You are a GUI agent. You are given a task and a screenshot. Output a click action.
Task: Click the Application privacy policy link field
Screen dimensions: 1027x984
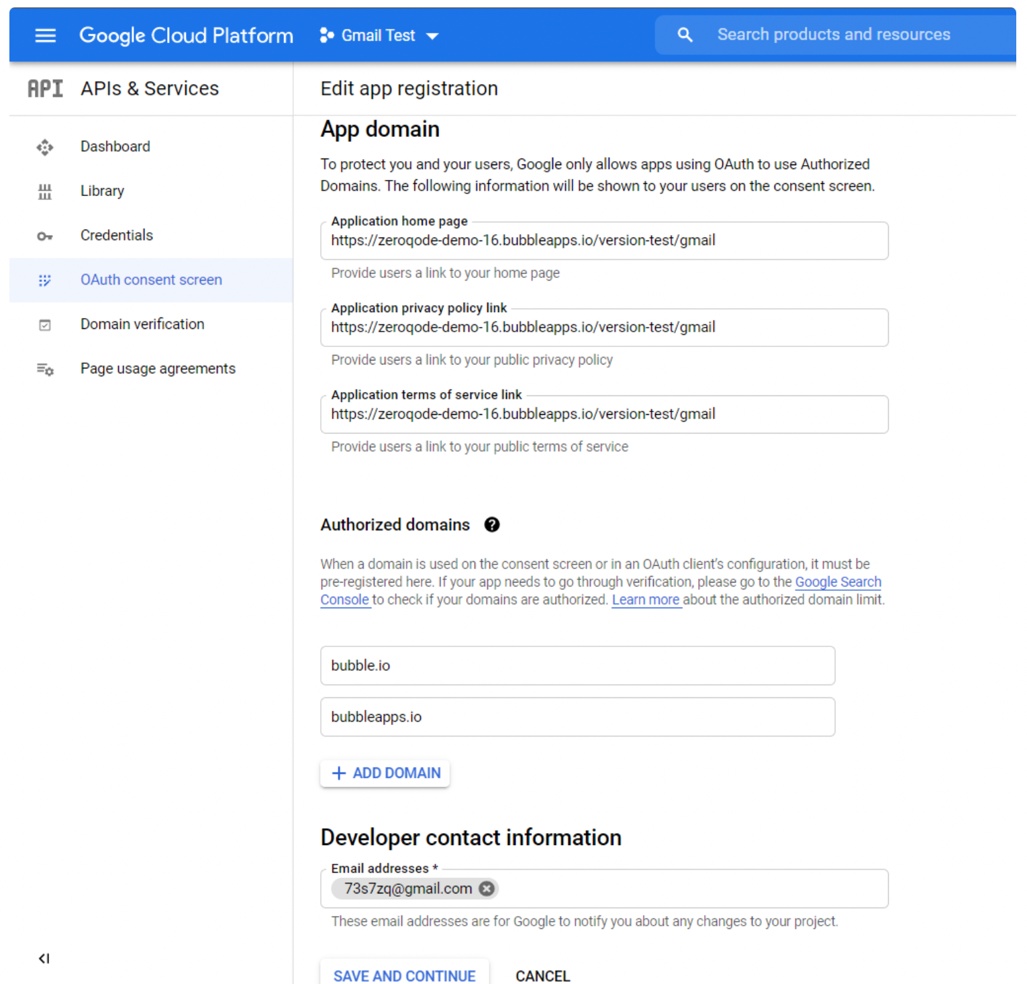(604, 327)
